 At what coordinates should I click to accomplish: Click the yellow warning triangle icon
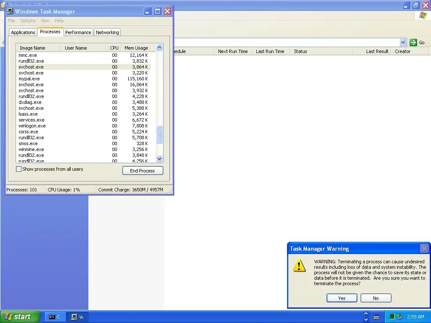pos(299,266)
